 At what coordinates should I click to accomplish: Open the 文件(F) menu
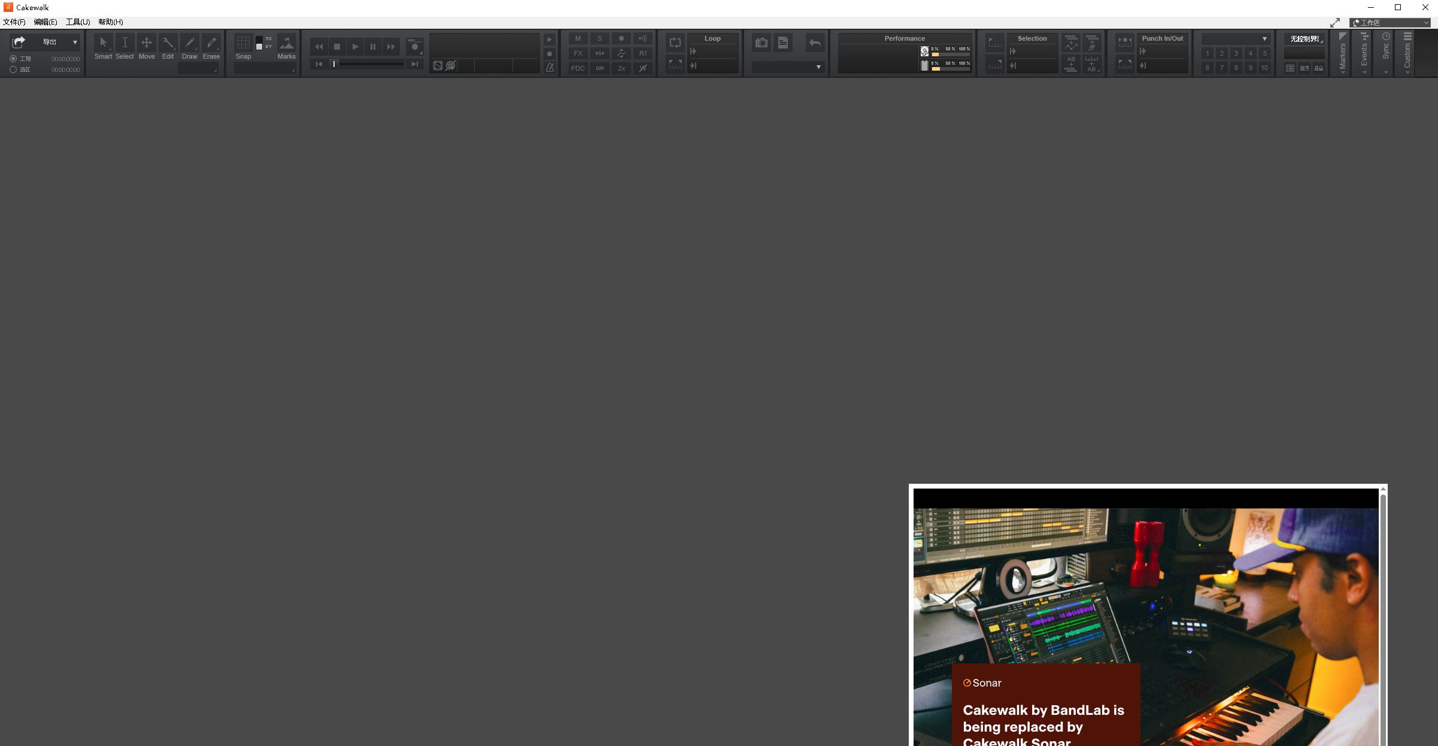(14, 22)
